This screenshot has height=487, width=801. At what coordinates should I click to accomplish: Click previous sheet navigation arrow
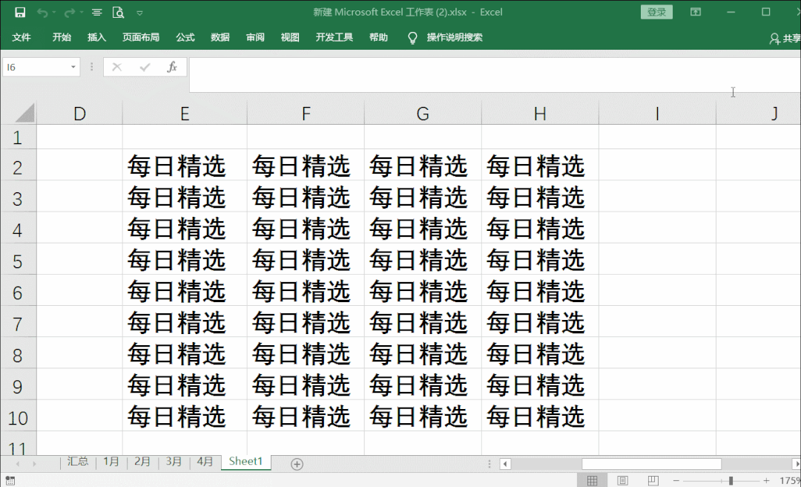[x=18, y=464]
